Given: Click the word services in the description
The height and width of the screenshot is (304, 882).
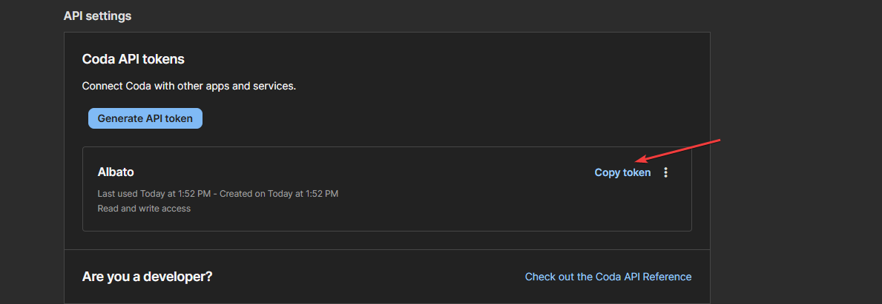Looking at the screenshot, I should (274, 86).
